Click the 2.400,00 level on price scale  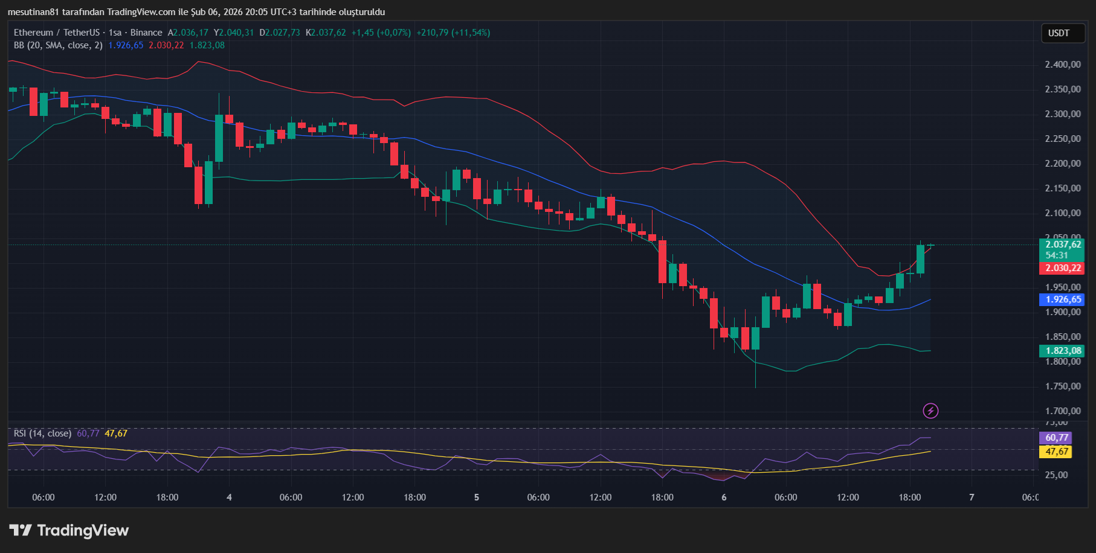pyautogui.click(x=1063, y=65)
